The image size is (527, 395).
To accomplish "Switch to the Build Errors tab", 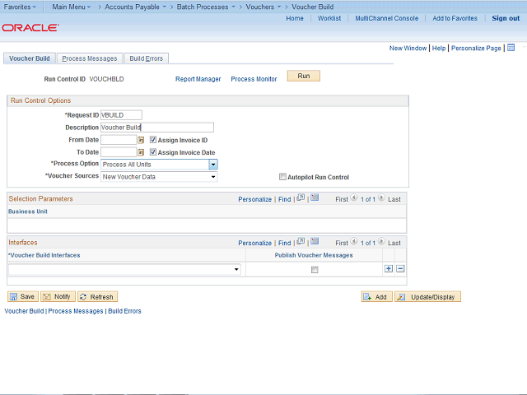I will click(x=147, y=58).
